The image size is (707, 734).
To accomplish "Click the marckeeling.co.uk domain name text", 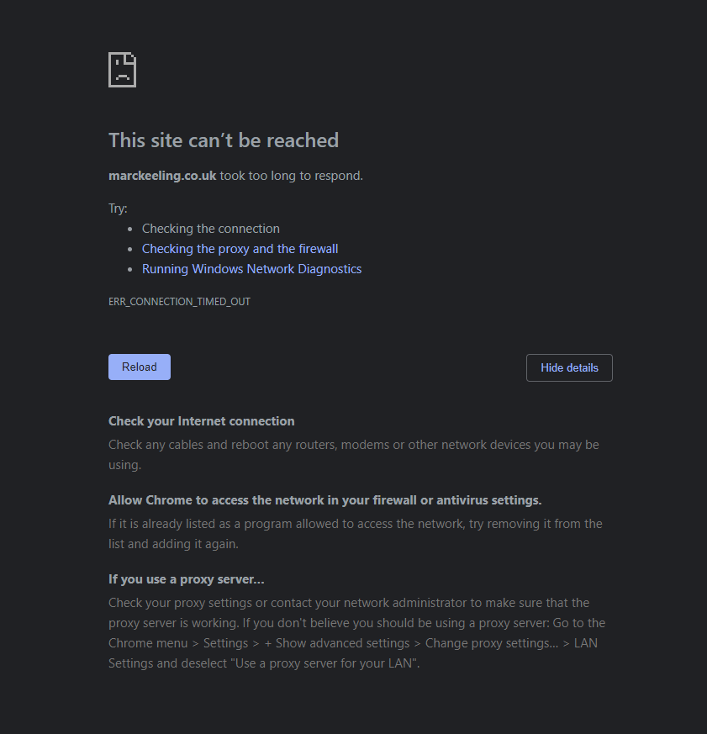I will pyautogui.click(x=162, y=176).
